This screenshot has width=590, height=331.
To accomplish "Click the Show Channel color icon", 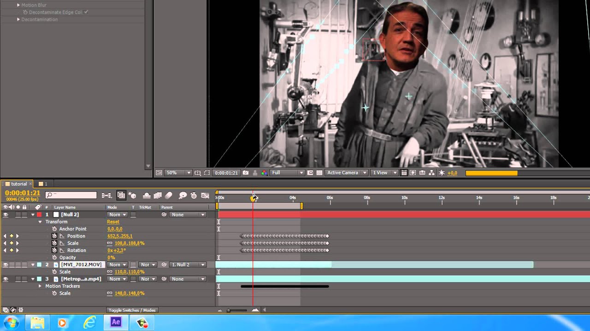I will point(264,173).
